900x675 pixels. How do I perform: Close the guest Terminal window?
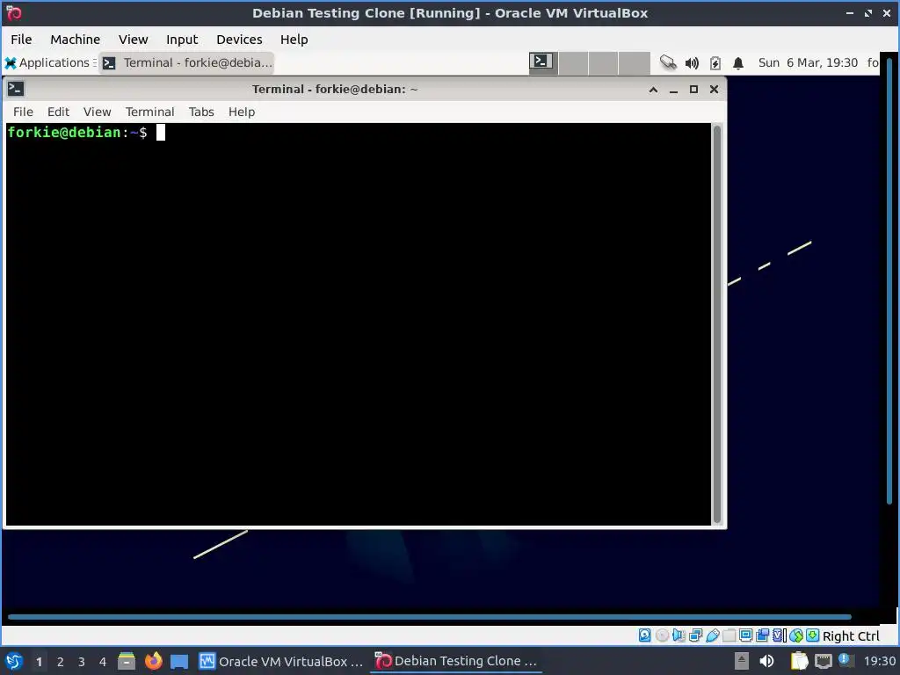coord(714,90)
